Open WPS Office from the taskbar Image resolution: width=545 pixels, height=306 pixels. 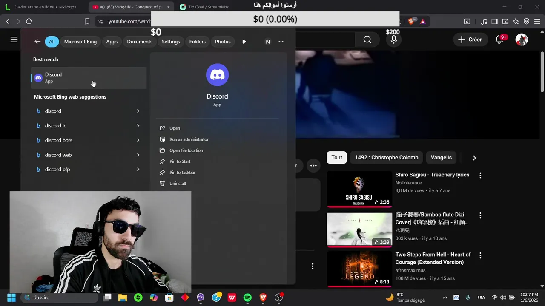[x=232, y=297]
